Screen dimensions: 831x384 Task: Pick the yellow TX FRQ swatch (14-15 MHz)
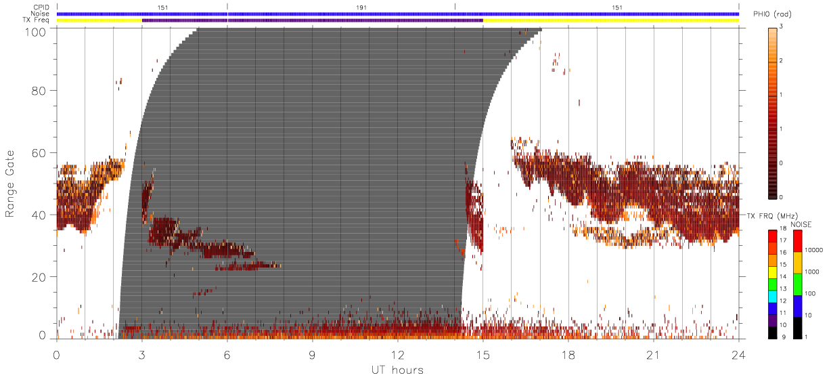point(772,272)
